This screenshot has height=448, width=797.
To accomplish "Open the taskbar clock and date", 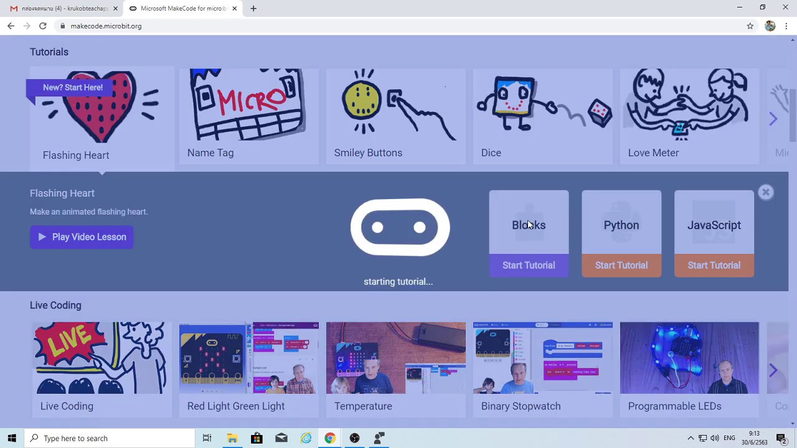I will click(x=754, y=438).
